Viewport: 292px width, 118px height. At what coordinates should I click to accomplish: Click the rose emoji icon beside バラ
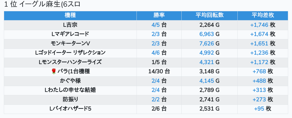[54, 72]
